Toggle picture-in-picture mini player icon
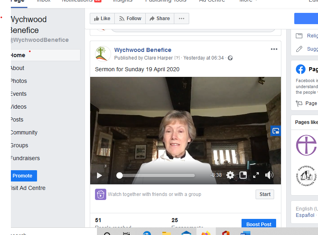This screenshot has width=318, height=235. (243, 175)
